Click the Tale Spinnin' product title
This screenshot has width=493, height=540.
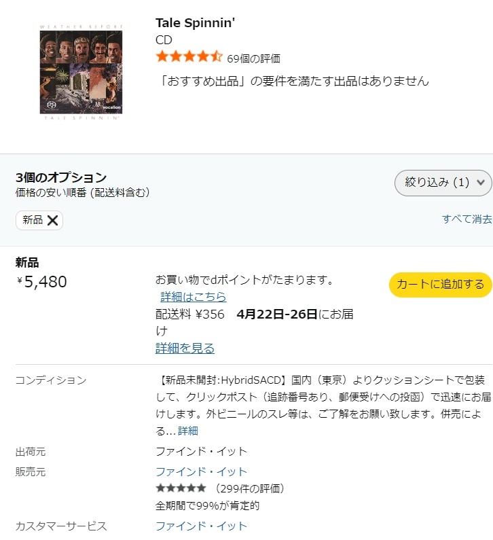pos(195,23)
